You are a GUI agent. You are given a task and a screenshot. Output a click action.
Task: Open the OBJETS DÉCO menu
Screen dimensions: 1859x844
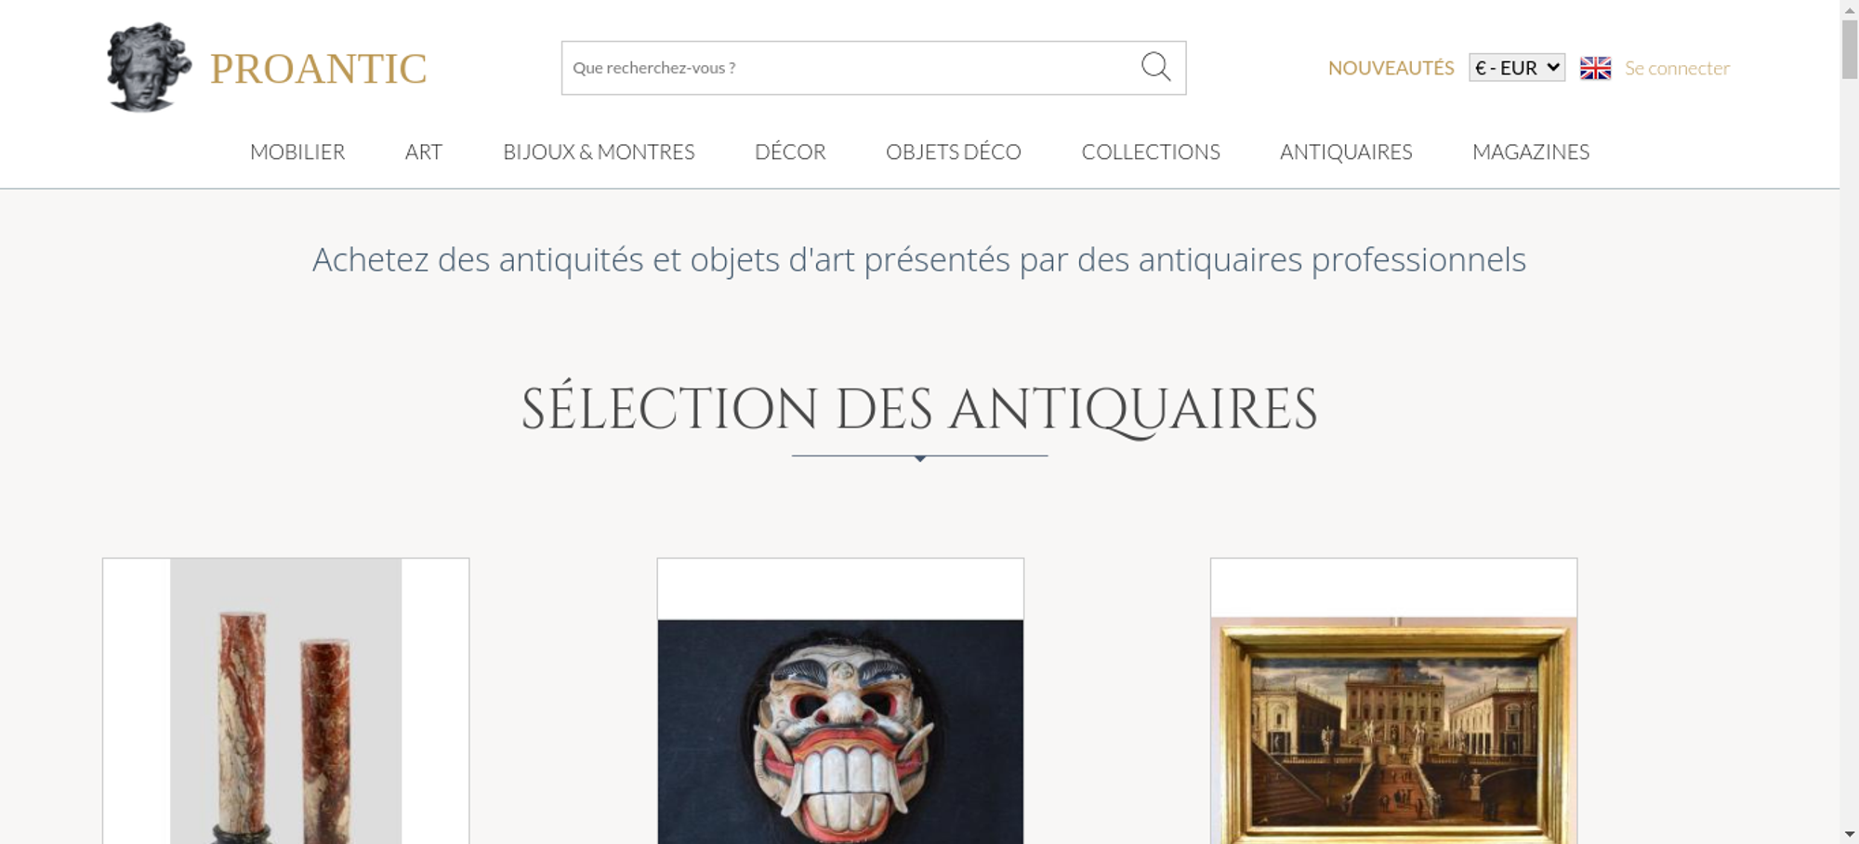954,152
